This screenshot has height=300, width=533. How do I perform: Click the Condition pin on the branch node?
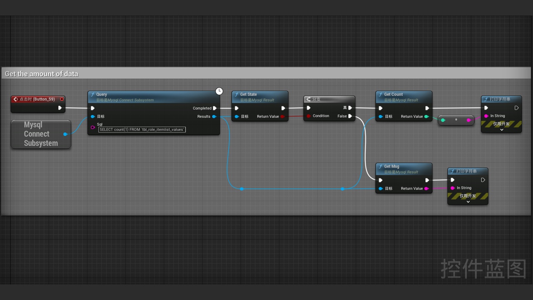[309, 116]
